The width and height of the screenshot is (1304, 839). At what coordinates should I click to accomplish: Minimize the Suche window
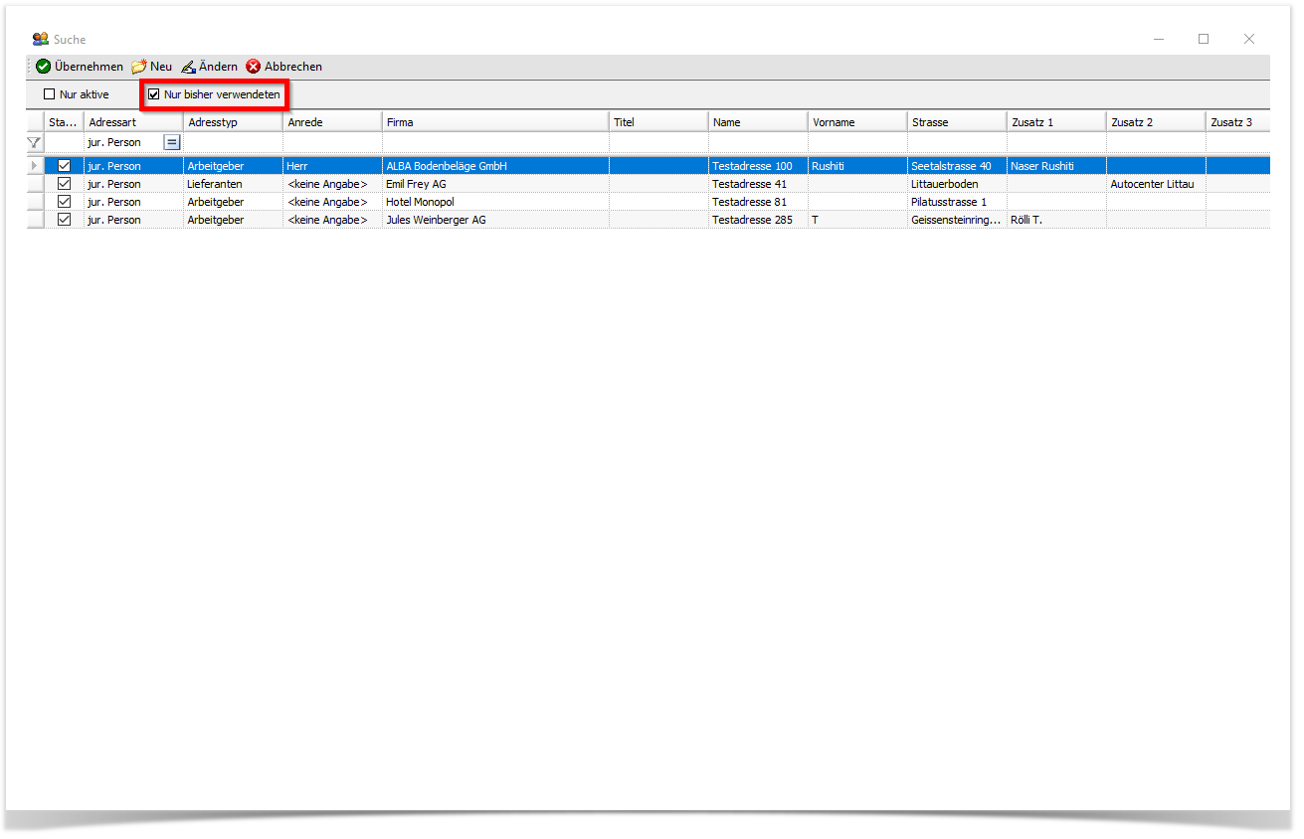pyautogui.click(x=1159, y=39)
